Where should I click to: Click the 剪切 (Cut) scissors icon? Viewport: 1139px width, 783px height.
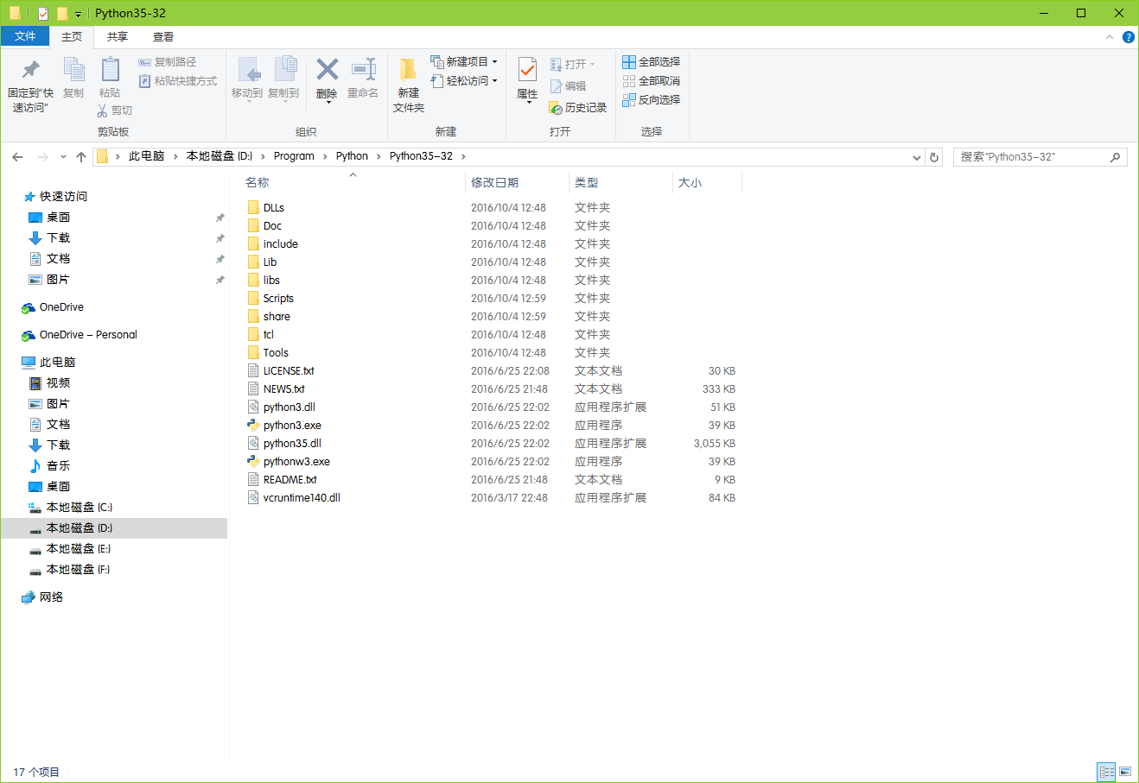point(103,109)
